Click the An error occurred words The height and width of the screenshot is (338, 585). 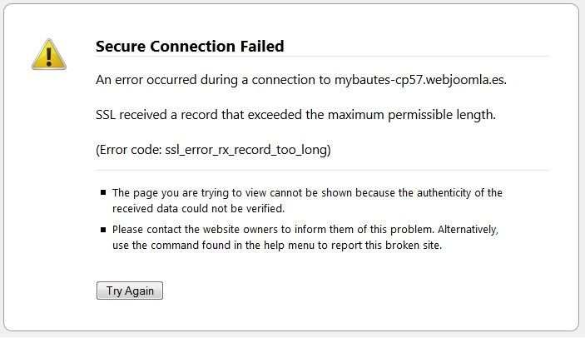[x=146, y=80]
